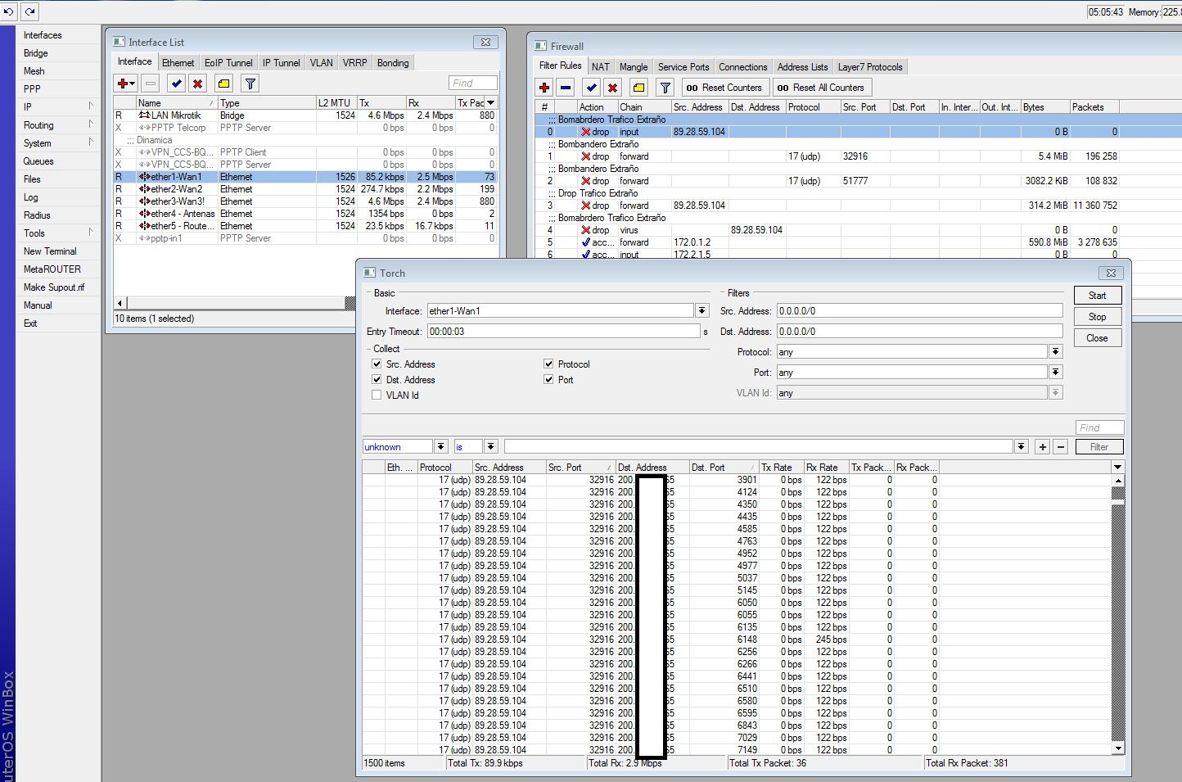Uncheck the Protocol collect checkbox
1182x782 pixels.
point(548,364)
